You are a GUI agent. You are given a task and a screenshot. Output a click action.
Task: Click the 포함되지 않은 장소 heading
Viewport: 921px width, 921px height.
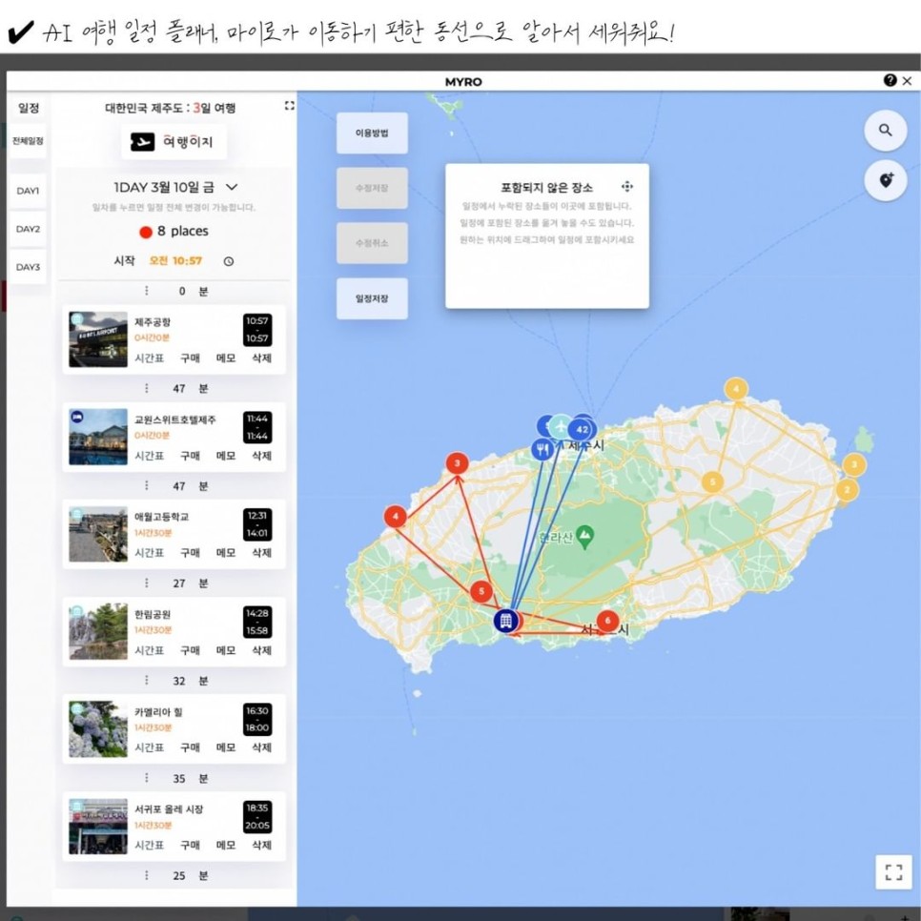tap(546, 188)
